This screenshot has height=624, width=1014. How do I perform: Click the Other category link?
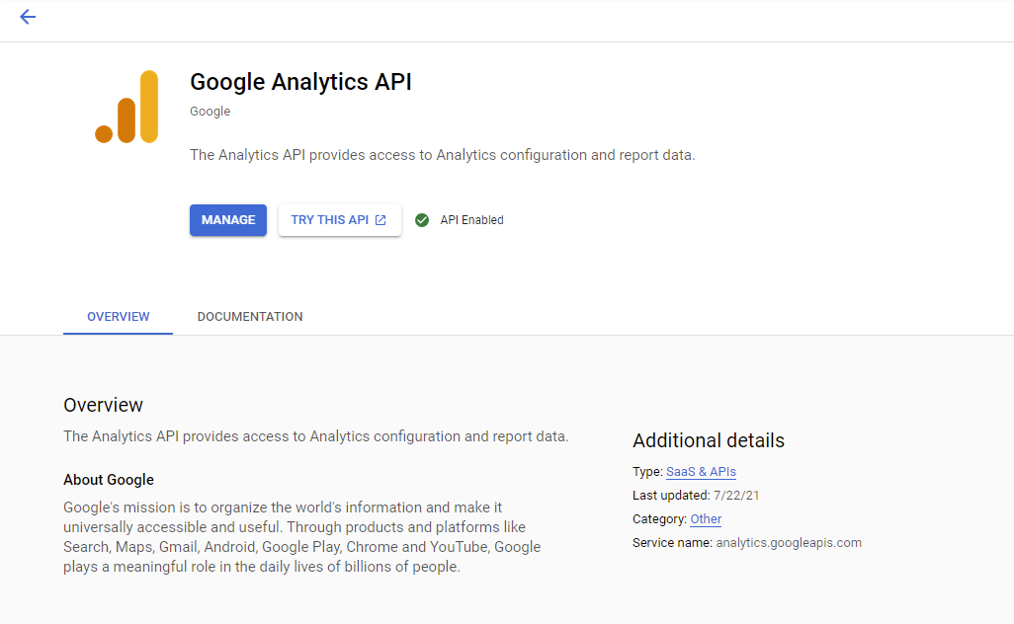(x=705, y=518)
